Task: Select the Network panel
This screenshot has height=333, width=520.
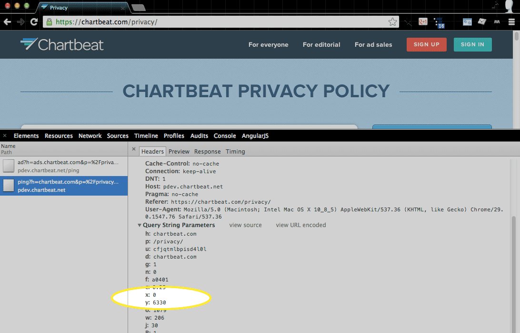Action: click(90, 135)
